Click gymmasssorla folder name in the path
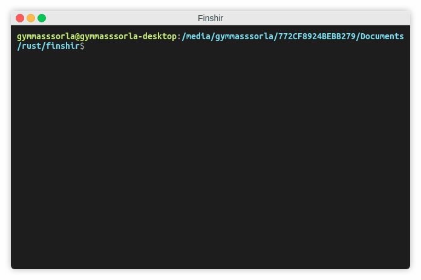421x280 pixels. coord(244,36)
